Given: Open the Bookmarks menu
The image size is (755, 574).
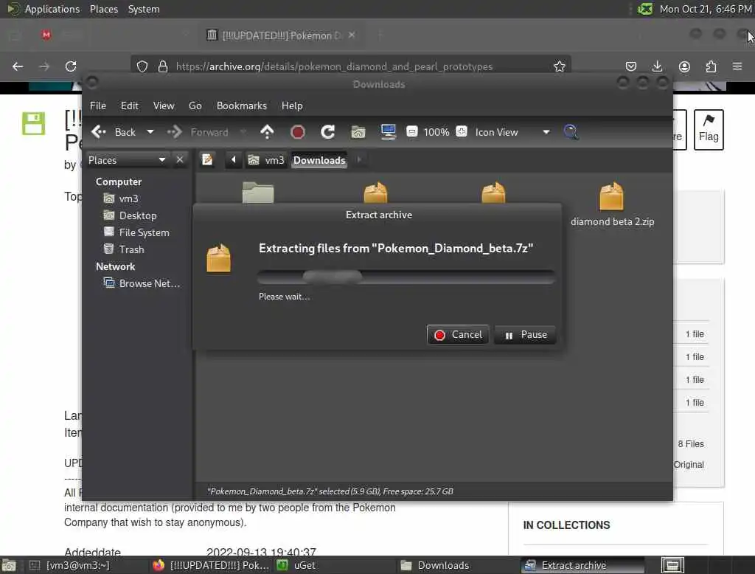Looking at the screenshot, I should pos(242,106).
